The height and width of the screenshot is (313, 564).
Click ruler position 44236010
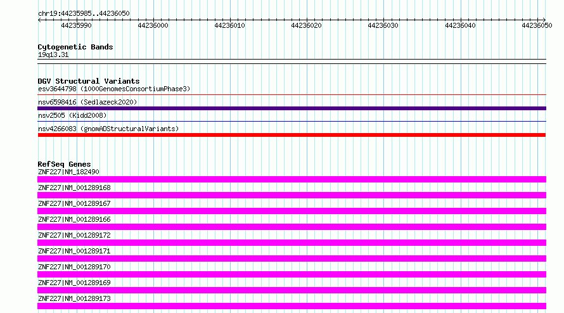229,25
